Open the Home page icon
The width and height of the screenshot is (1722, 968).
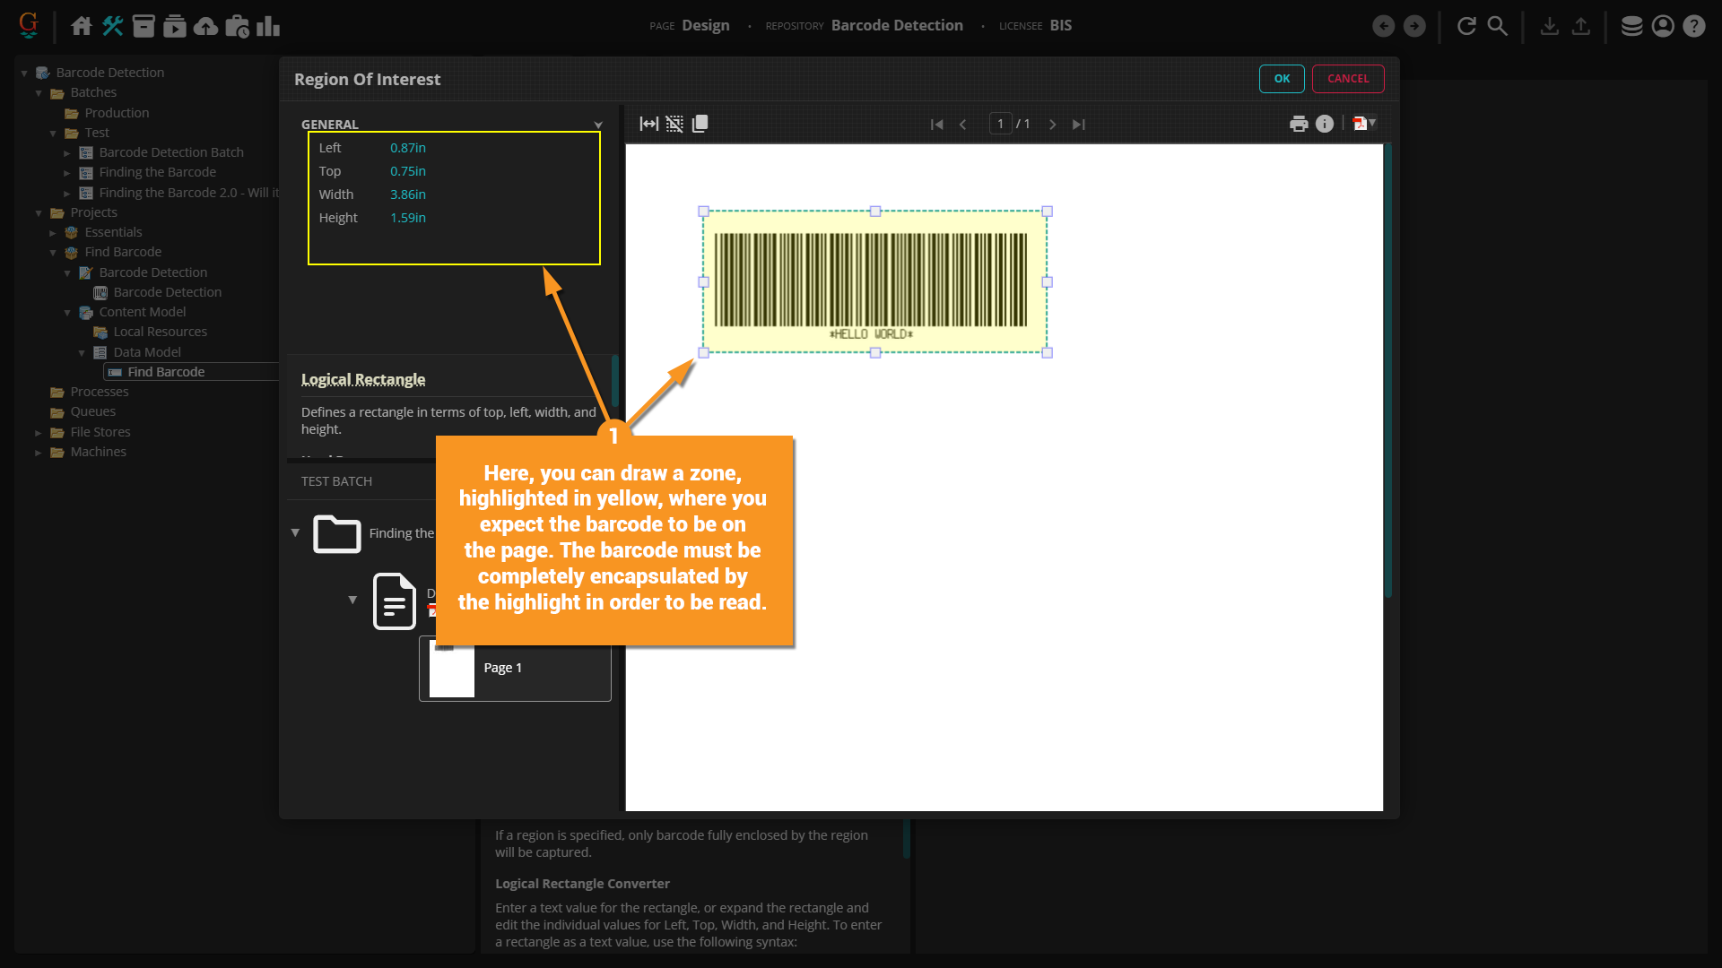pos(81,26)
